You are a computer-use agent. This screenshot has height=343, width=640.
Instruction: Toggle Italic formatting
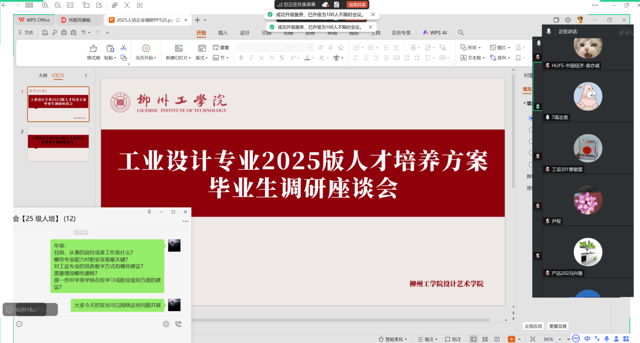tap(251, 58)
